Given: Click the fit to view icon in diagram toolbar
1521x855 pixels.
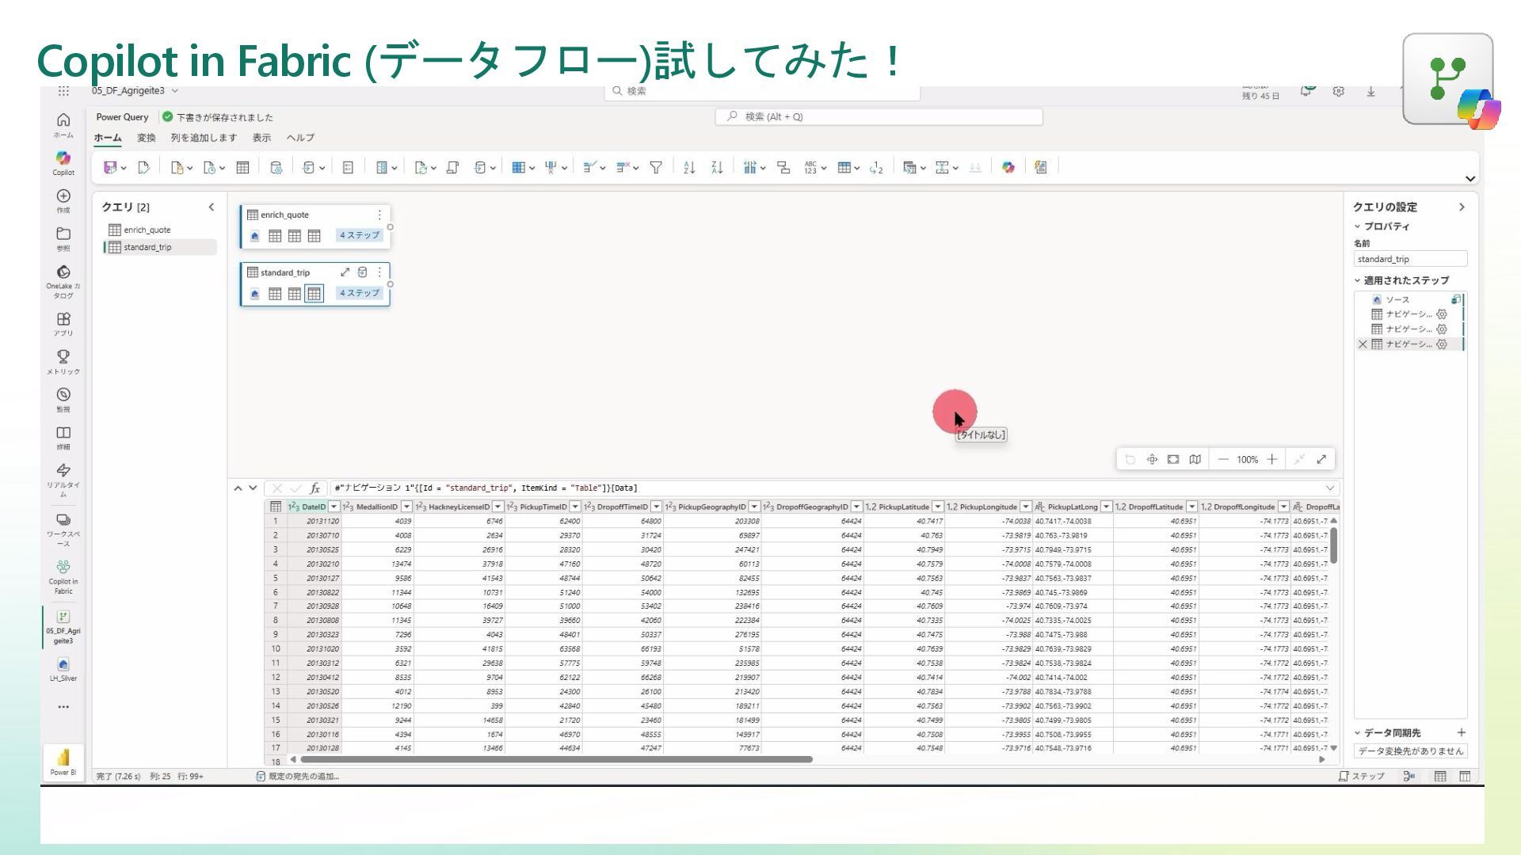Looking at the screenshot, I should click(1173, 459).
